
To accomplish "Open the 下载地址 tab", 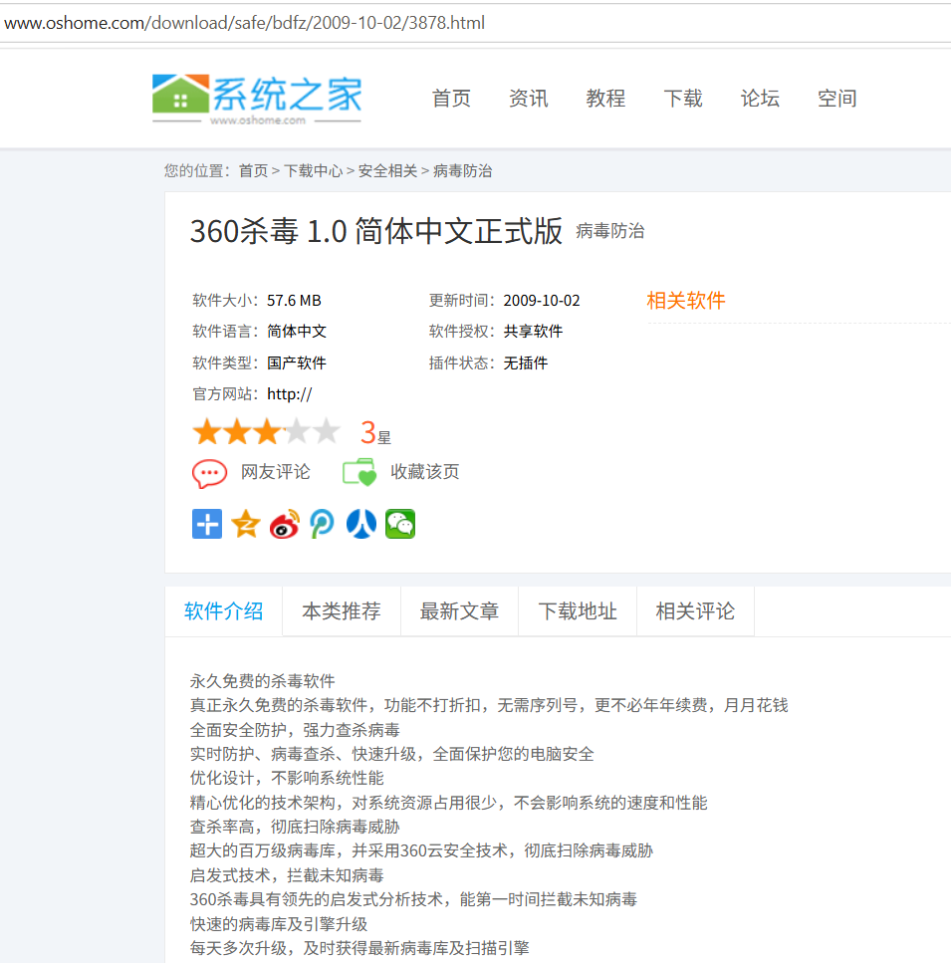I will pyautogui.click(x=578, y=611).
